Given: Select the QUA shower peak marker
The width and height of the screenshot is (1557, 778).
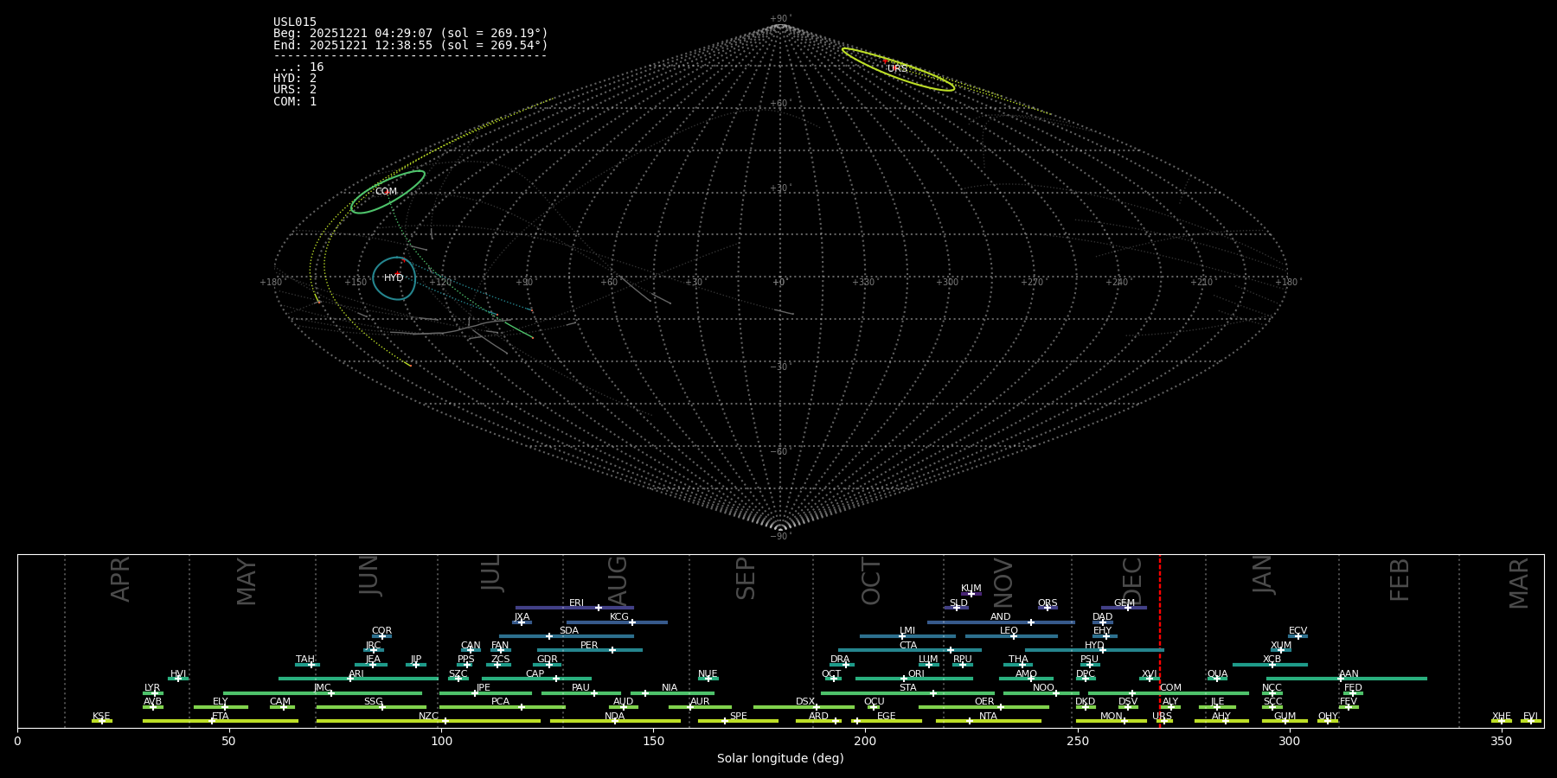Looking at the screenshot, I should click(x=1216, y=679).
